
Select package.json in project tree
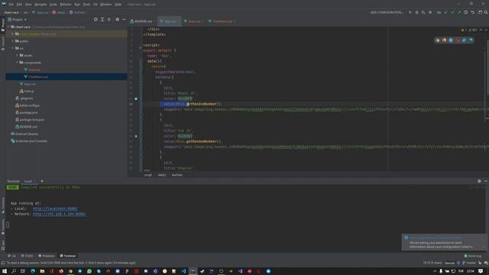click(x=28, y=112)
